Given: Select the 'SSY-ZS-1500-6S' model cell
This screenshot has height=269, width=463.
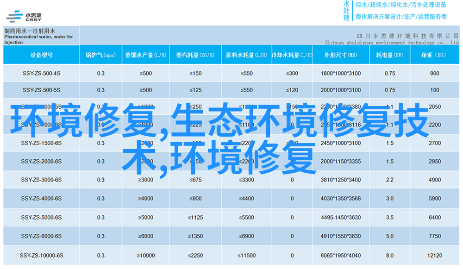Looking at the screenshot, I should [x=41, y=143].
